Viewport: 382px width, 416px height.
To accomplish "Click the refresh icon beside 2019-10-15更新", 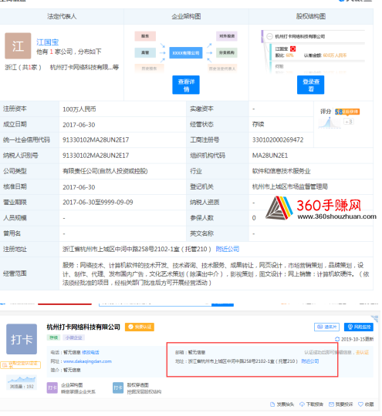I will coord(337,339).
